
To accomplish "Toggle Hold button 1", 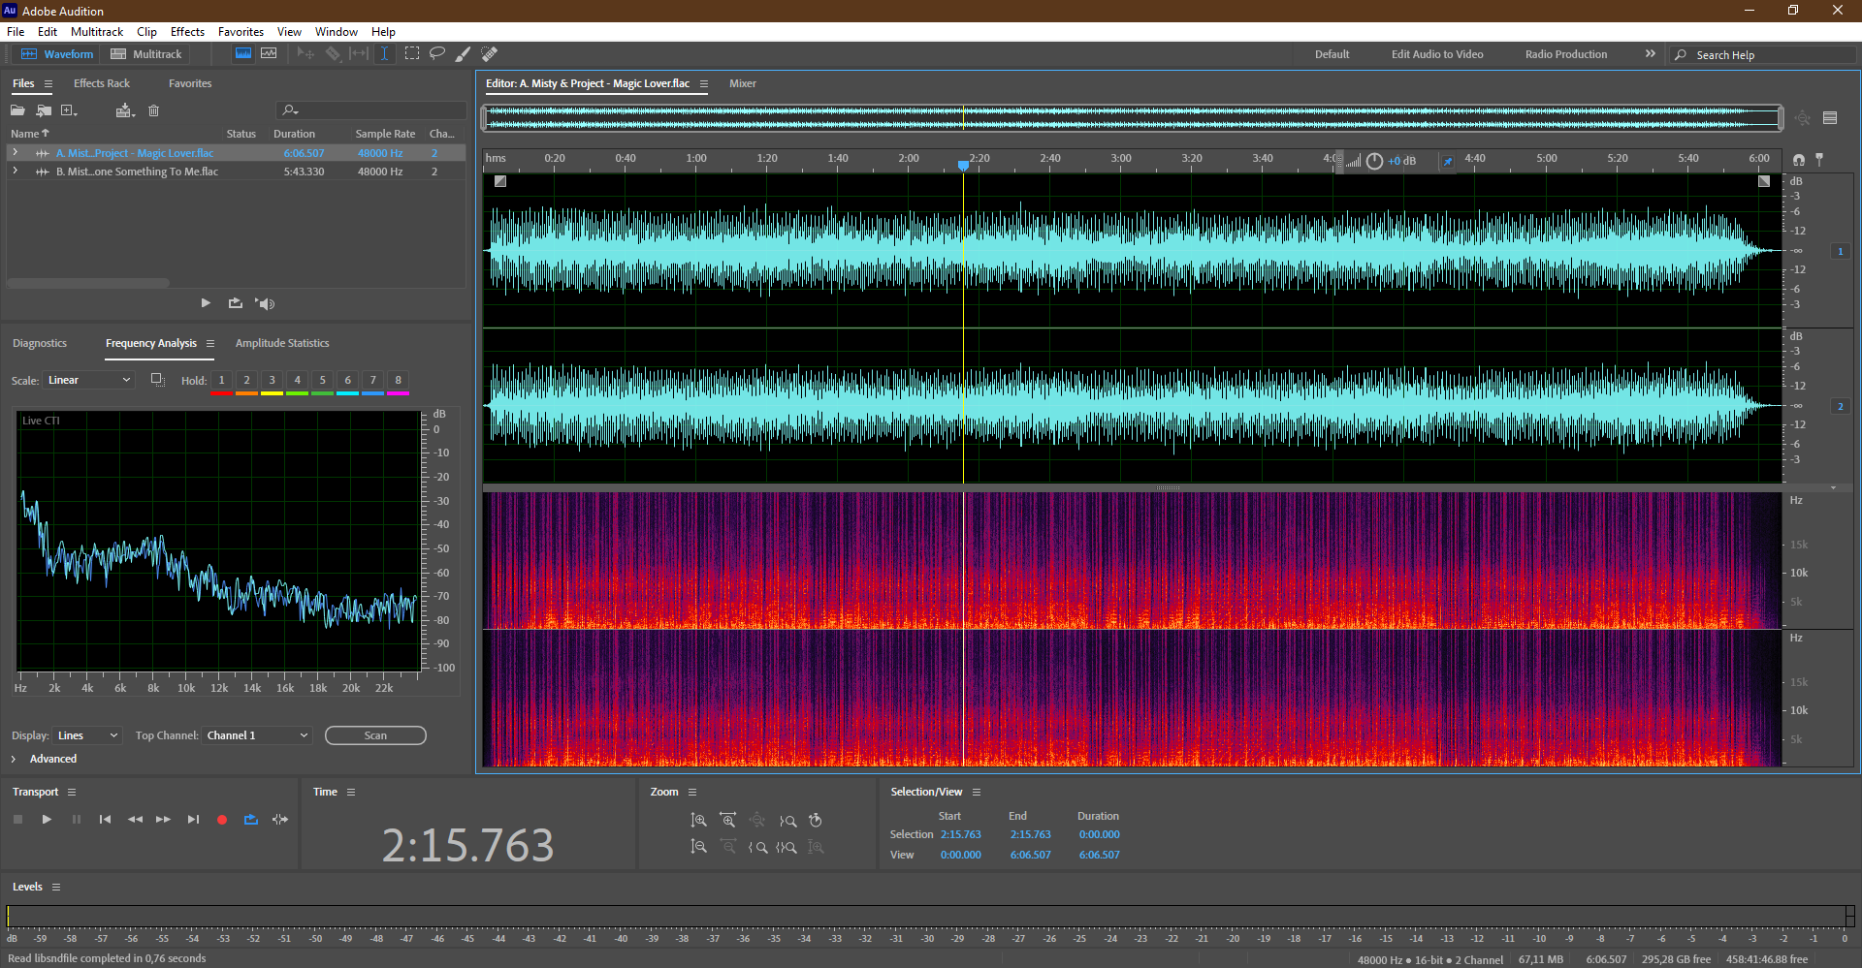I will 221,381.
